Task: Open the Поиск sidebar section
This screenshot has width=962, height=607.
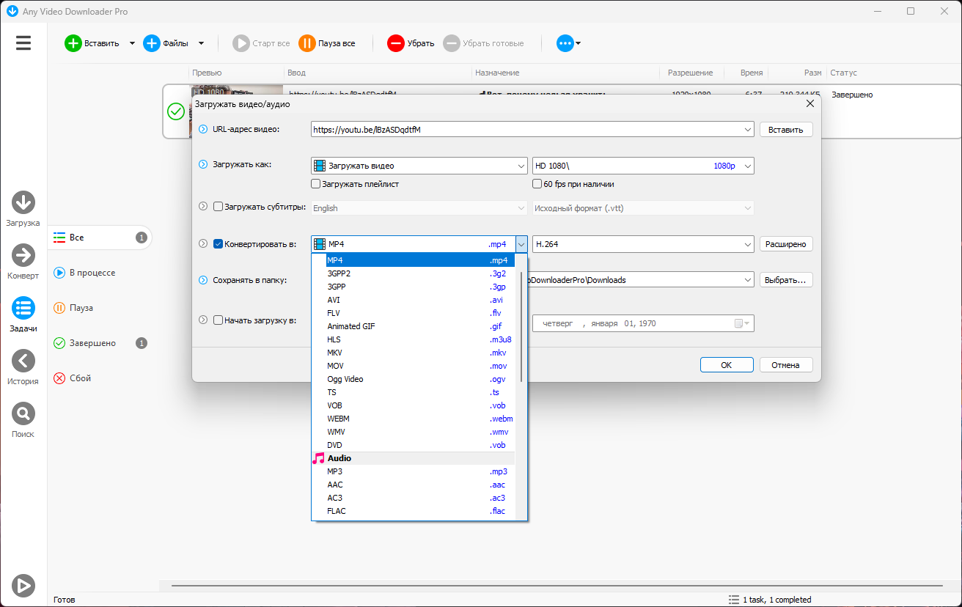Action: point(23,420)
